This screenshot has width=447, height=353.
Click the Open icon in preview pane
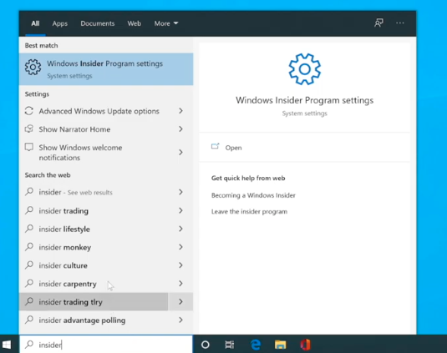pyautogui.click(x=216, y=146)
